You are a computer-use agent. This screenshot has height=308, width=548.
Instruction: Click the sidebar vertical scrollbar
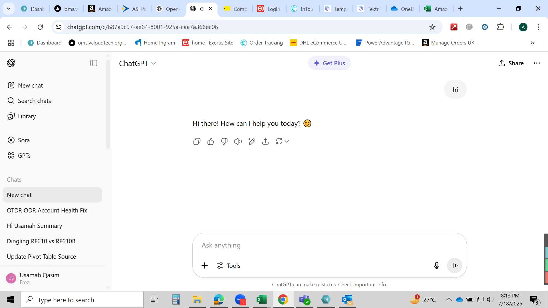tap(108, 104)
